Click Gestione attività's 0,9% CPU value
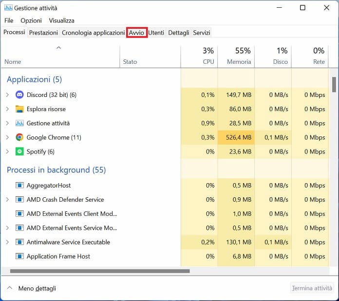 pyautogui.click(x=208, y=123)
